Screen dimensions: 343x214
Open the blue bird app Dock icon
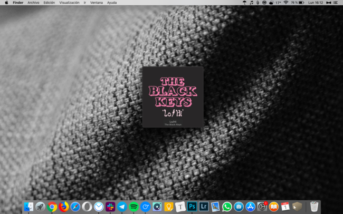[145, 207]
